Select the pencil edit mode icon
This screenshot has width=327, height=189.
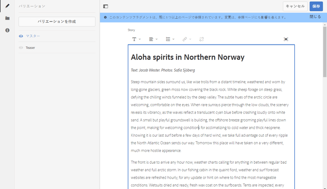7,6
